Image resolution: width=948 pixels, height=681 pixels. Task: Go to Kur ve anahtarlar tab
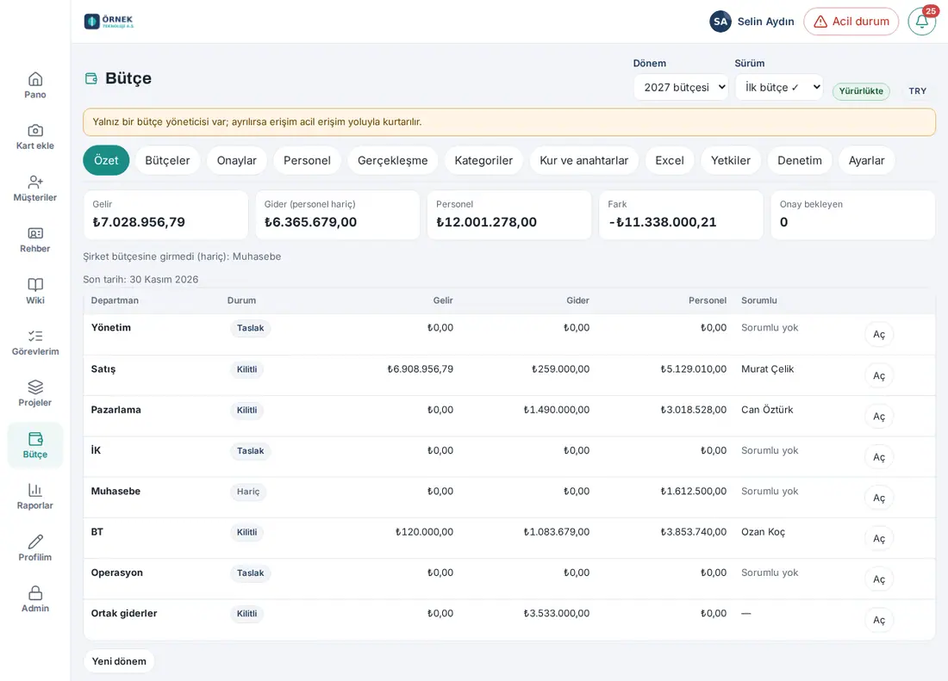click(x=584, y=161)
